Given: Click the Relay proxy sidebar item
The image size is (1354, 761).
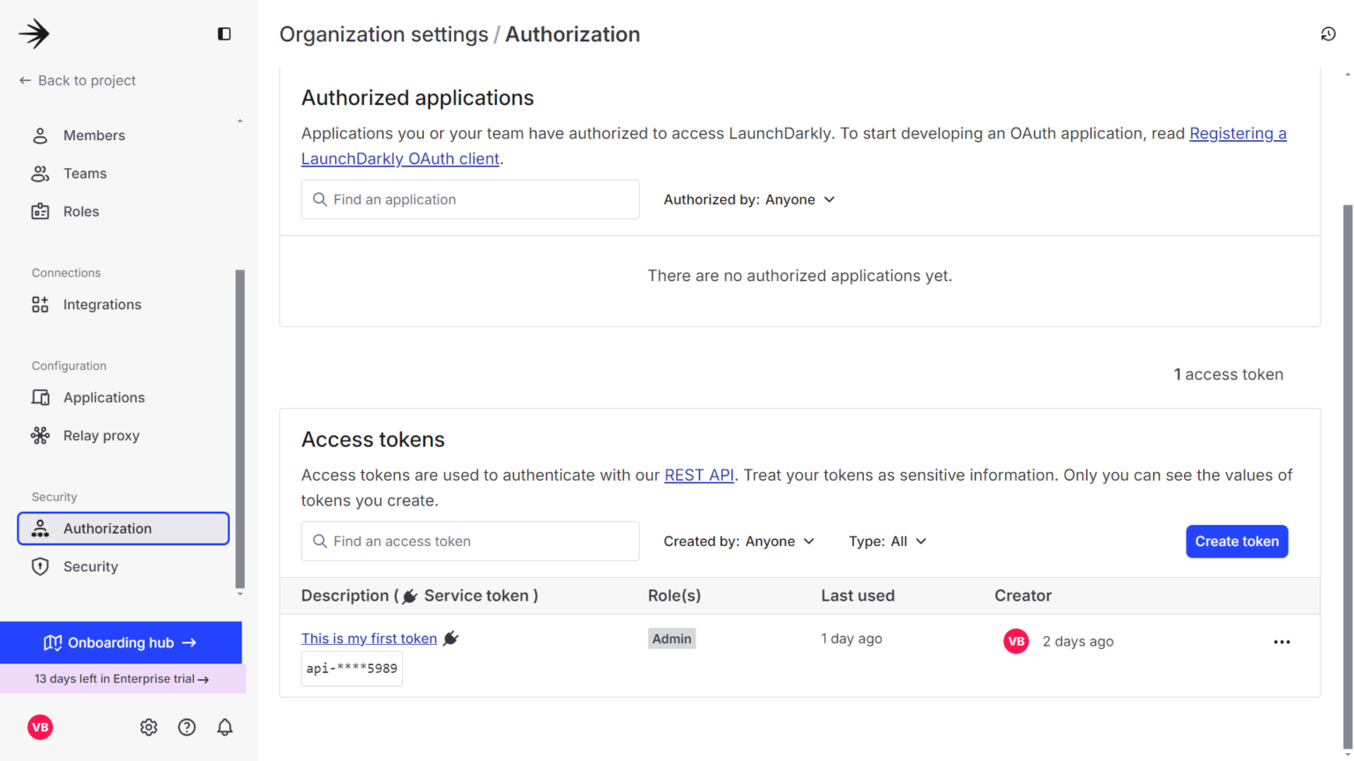Looking at the screenshot, I should coord(100,435).
